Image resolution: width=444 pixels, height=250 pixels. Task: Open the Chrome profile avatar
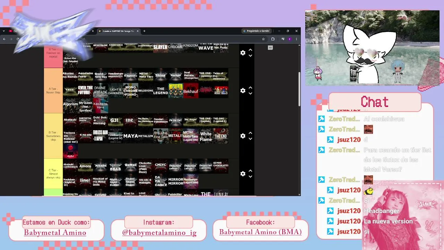pyautogui.click(x=290, y=39)
